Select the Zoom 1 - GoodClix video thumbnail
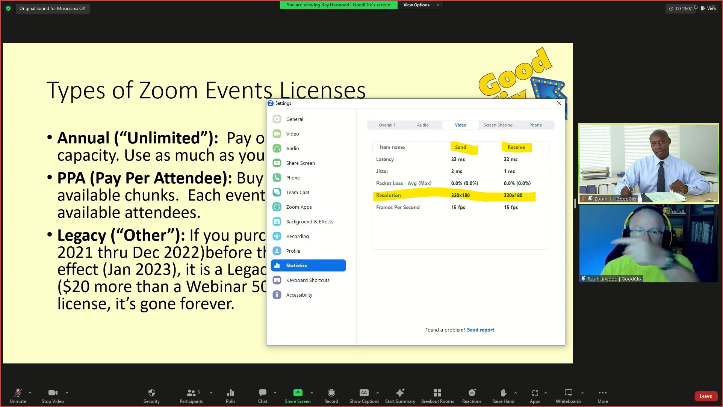Viewport: 723px width, 407px height. (x=648, y=163)
